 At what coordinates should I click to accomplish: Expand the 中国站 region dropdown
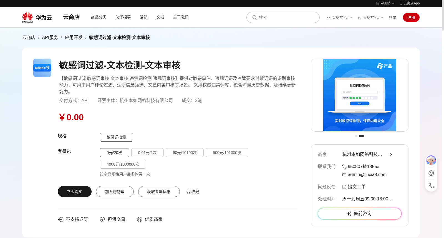pos(393,4)
